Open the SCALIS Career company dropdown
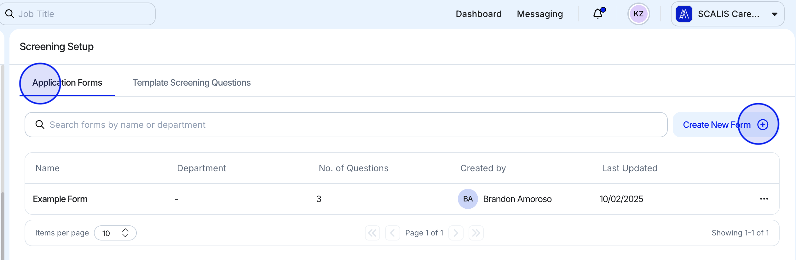This screenshot has width=796, height=260. click(775, 14)
